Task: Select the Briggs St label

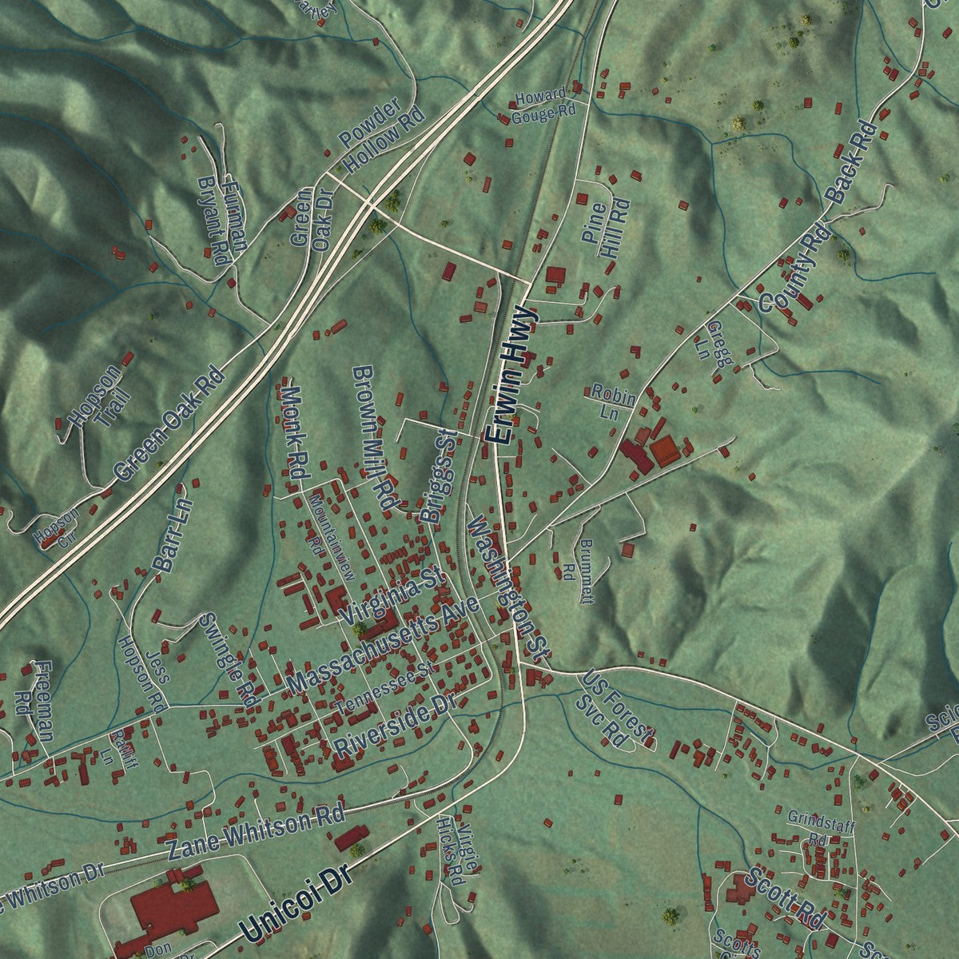Action: tap(439, 476)
